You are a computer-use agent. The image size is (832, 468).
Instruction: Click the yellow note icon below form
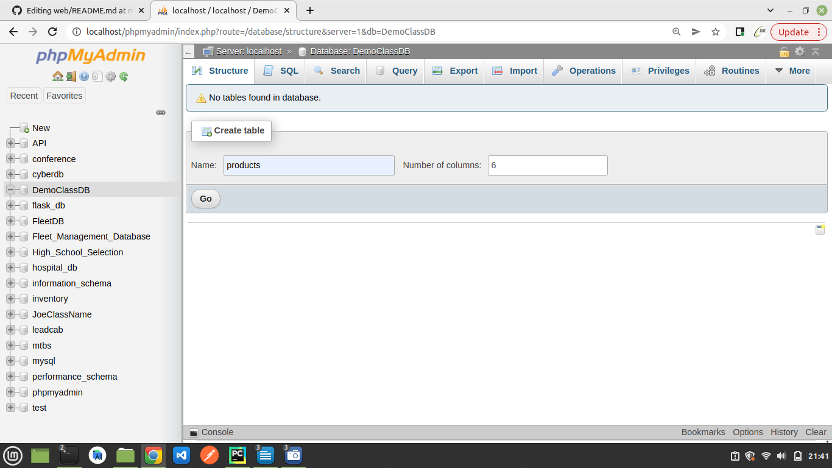coord(820,229)
